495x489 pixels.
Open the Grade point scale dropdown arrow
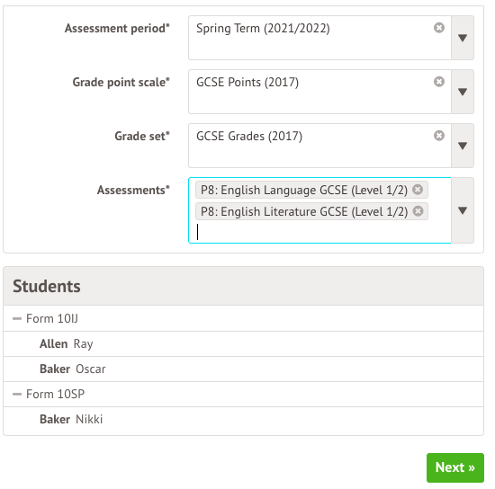click(x=463, y=92)
